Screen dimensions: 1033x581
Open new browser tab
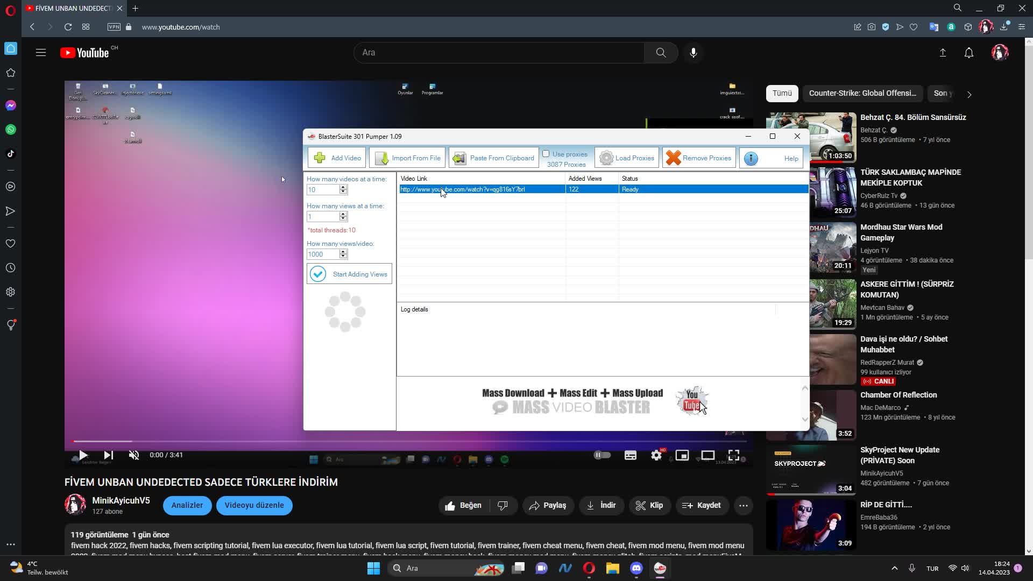pos(135,8)
